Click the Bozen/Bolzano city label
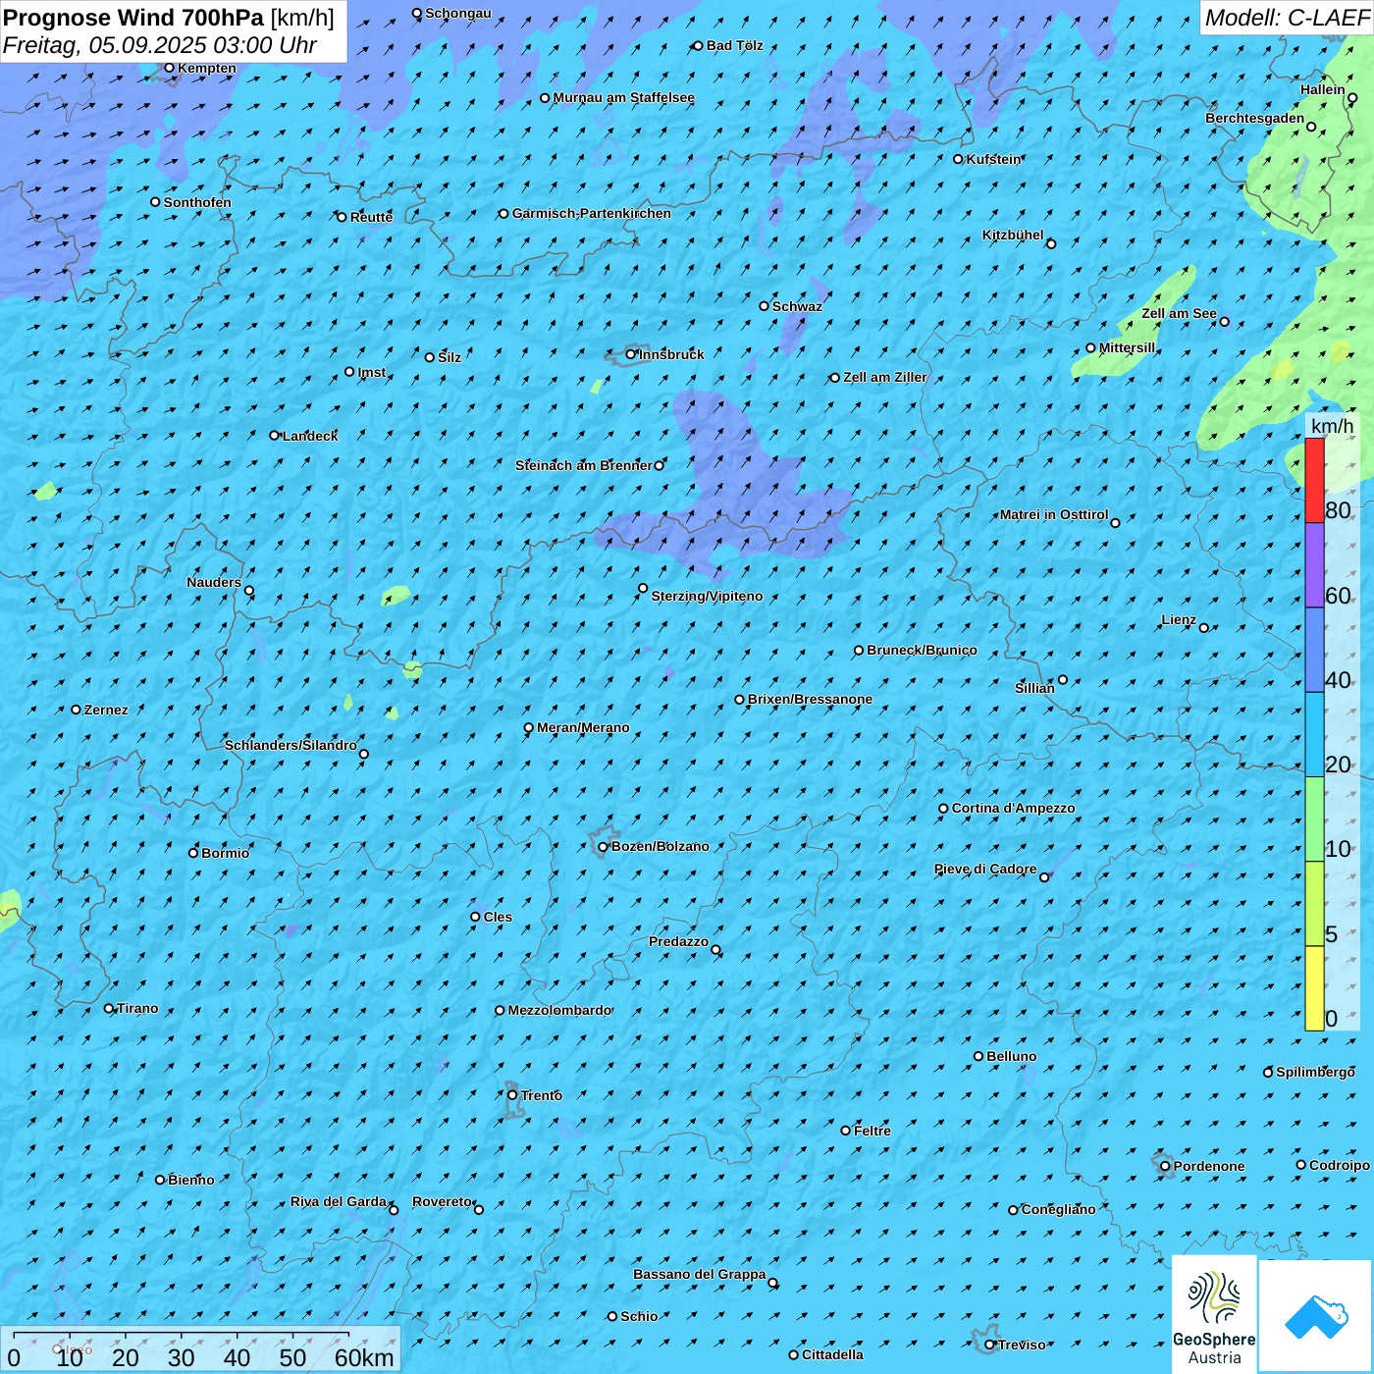Viewport: 1374px width, 1374px height. tap(660, 846)
